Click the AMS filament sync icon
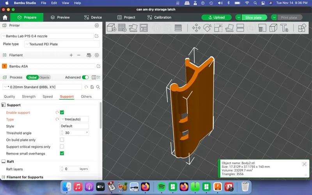Viewport: 312px width, 195px height. coord(89,55)
